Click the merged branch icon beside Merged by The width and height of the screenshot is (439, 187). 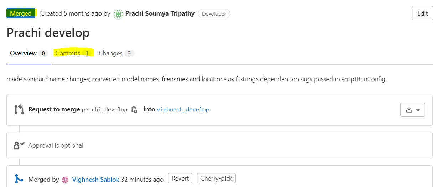coord(19,179)
